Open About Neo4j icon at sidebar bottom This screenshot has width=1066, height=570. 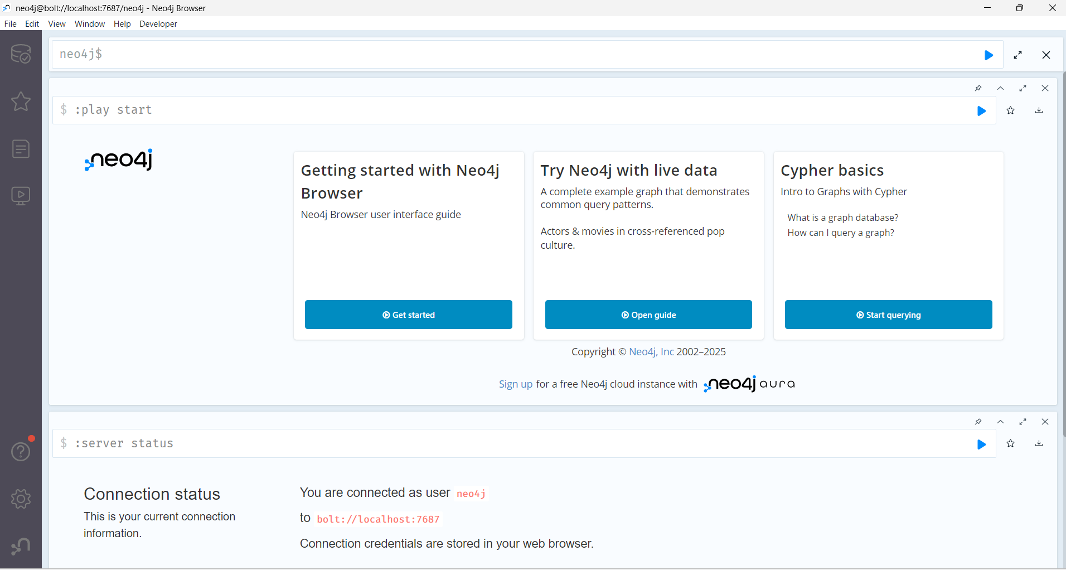tap(21, 546)
